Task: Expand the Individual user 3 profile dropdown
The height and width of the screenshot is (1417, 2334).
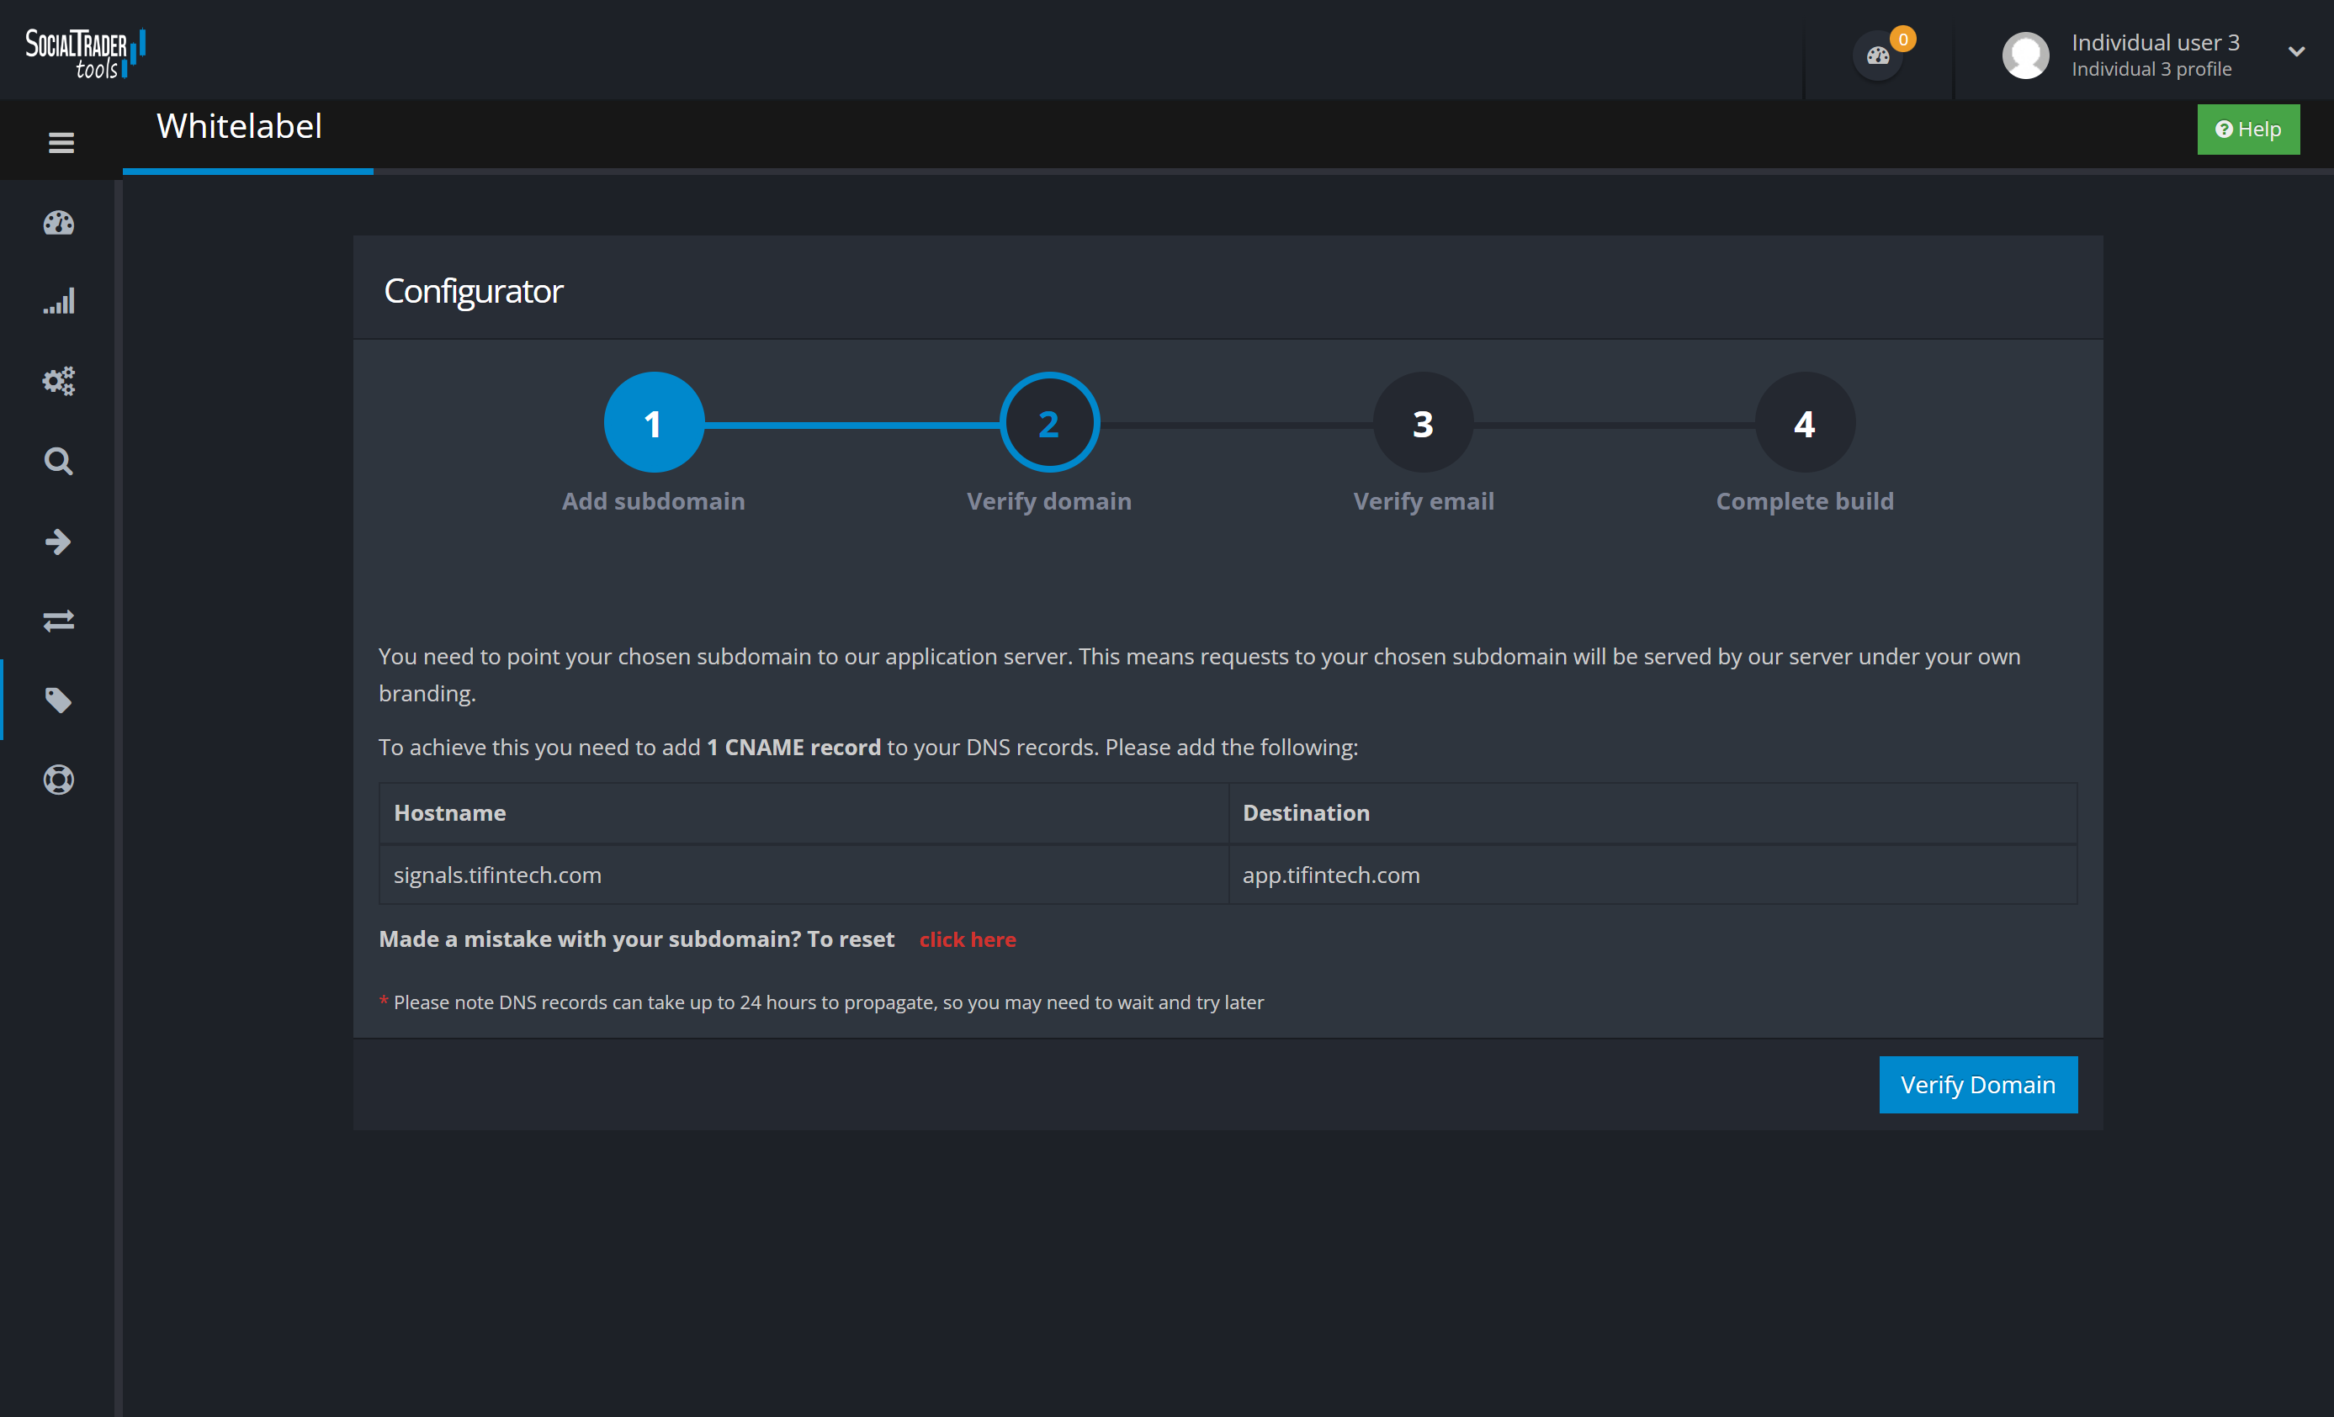Action: tap(2296, 52)
